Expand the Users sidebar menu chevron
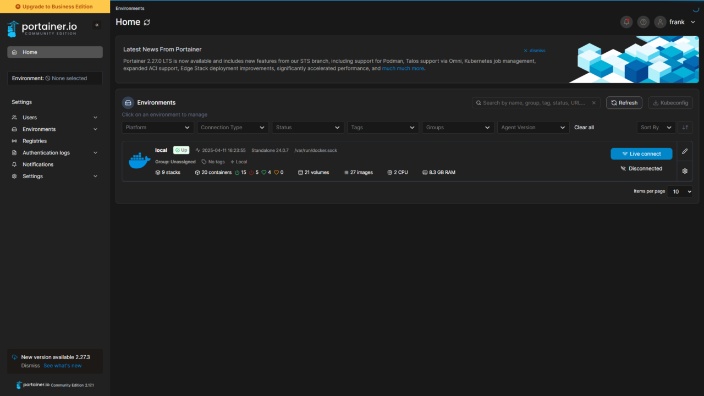The height and width of the screenshot is (396, 704). point(95,118)
